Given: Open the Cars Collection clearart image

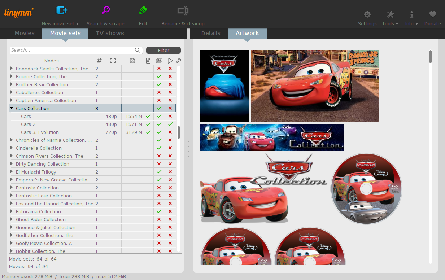Looking at the screenshot, I should click(263, 188).
